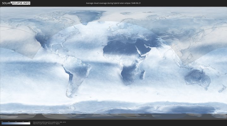Screen dimensions: 227x126
Task: Click the 0% label on legend scale
Action: click(2, 122)
